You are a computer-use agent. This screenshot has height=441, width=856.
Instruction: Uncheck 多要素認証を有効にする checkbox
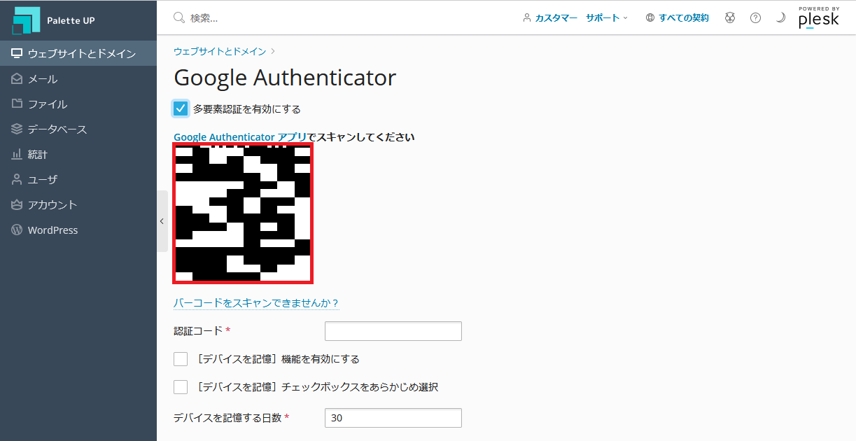[x=181, y=108]
